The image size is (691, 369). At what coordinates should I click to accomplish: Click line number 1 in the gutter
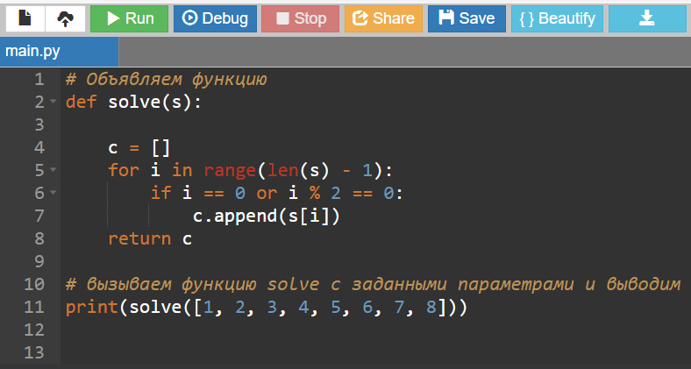39,79
